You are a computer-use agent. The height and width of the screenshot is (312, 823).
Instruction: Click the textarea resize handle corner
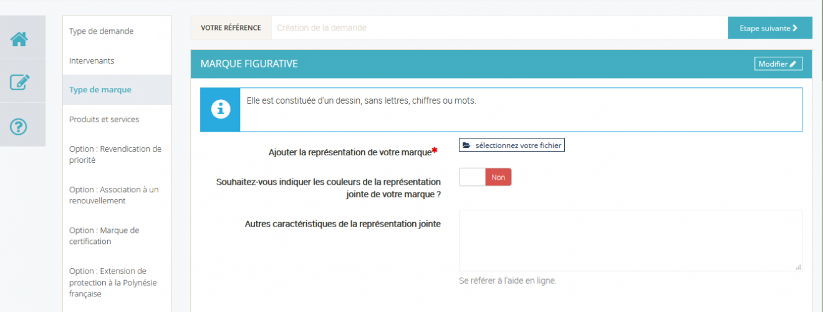(798, 267)
